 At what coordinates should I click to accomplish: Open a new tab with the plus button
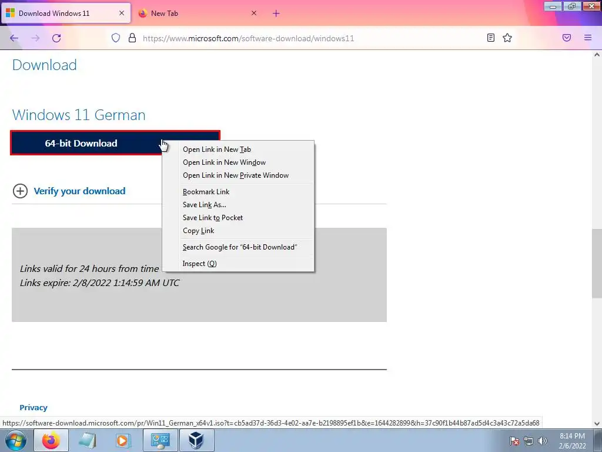[x=276, y=14]
